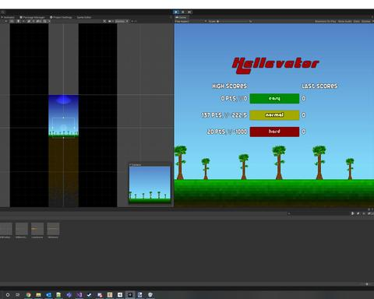The height and width of the screenshot is (299, 374).
Task: Open Google Chrome from taskbar
Action: pyautogui.click(x=28, y=295)
